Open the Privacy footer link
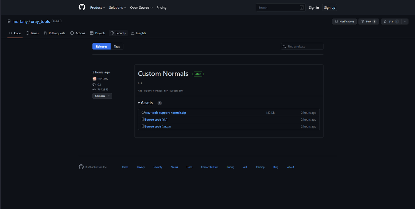 click(x=141, y=167)
